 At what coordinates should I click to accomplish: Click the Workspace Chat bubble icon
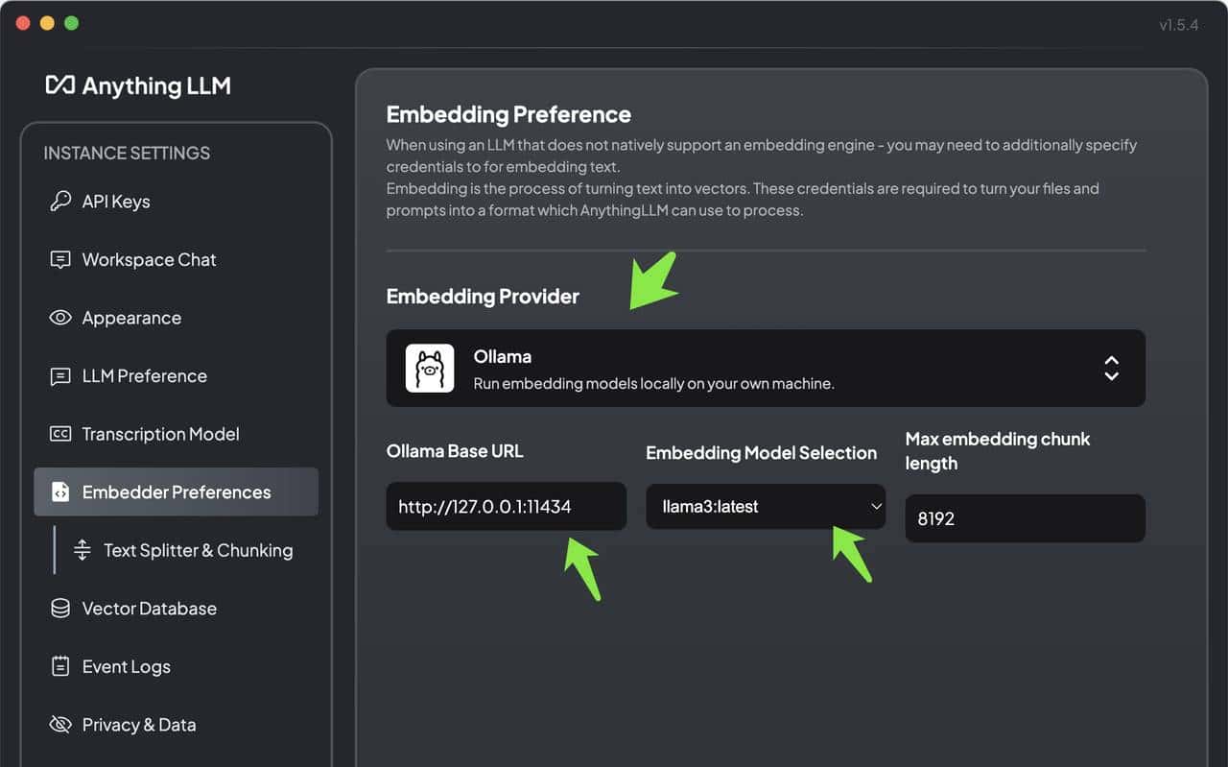tap(60, 260)
